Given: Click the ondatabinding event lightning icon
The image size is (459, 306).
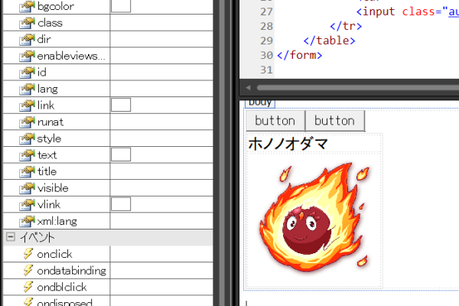Looking at the screenshot, I should point(28,270).
